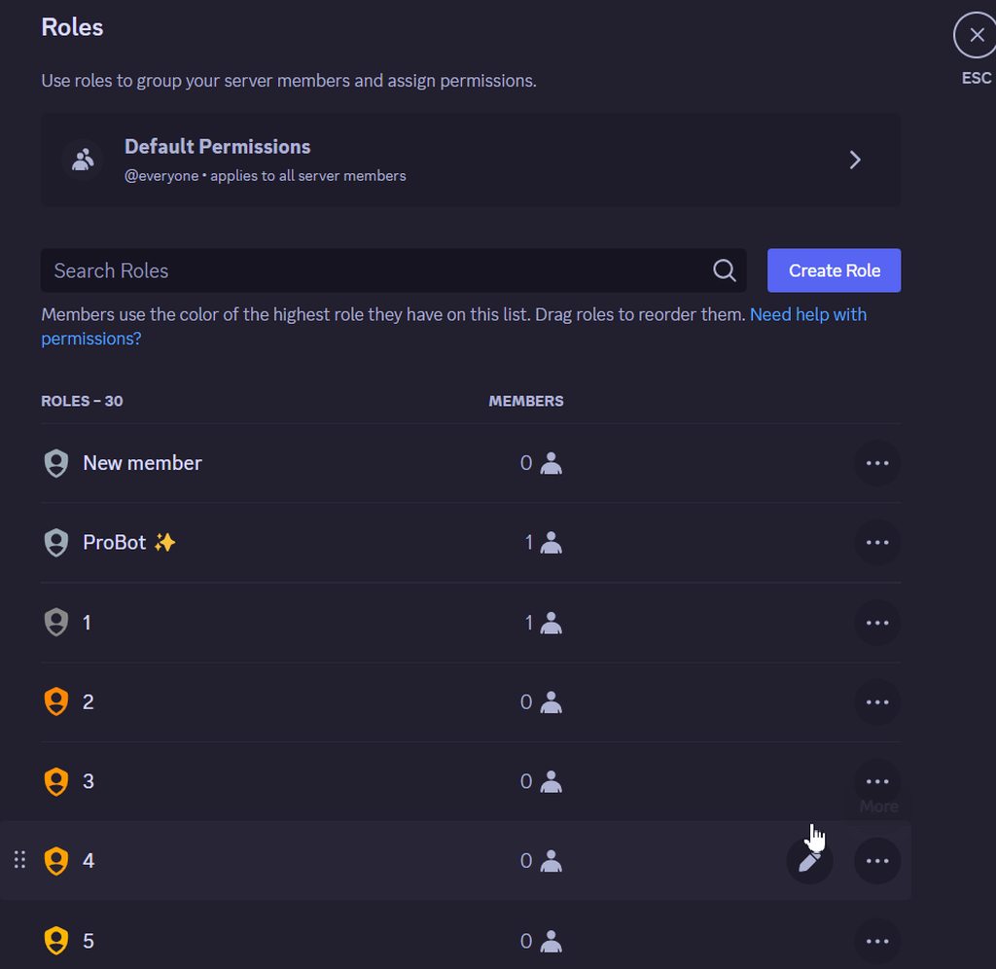Click the pencil edit icon for role 4

point(809,861)
